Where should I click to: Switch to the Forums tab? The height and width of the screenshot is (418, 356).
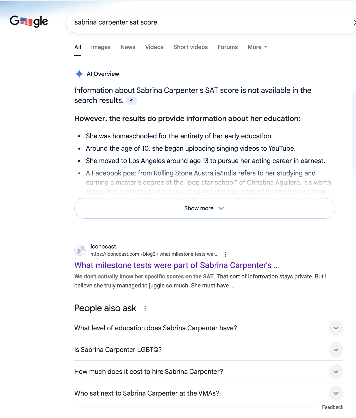click(228, 47)
